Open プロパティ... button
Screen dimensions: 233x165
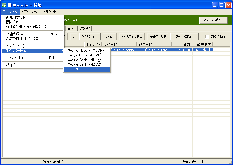click(90, 37)
